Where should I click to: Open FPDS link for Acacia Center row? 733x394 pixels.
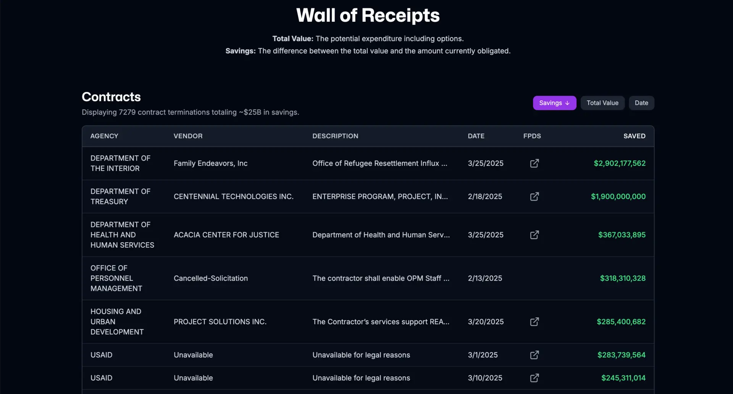click(x=534, y=235)
